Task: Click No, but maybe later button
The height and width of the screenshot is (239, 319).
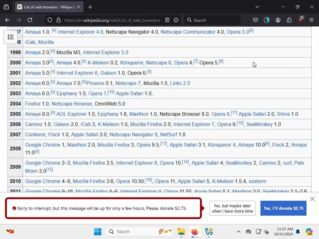Action: pos(232,208)
